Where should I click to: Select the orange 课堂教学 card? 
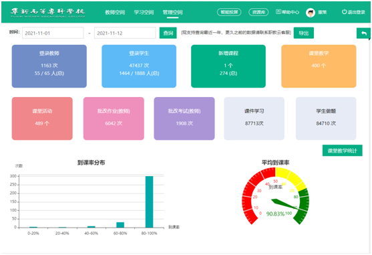click(319, 66)
